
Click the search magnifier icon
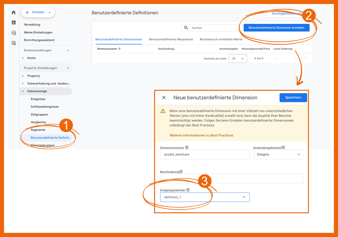(186, 28)
